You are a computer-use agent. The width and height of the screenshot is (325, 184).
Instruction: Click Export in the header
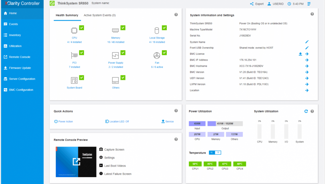point(257,4)
